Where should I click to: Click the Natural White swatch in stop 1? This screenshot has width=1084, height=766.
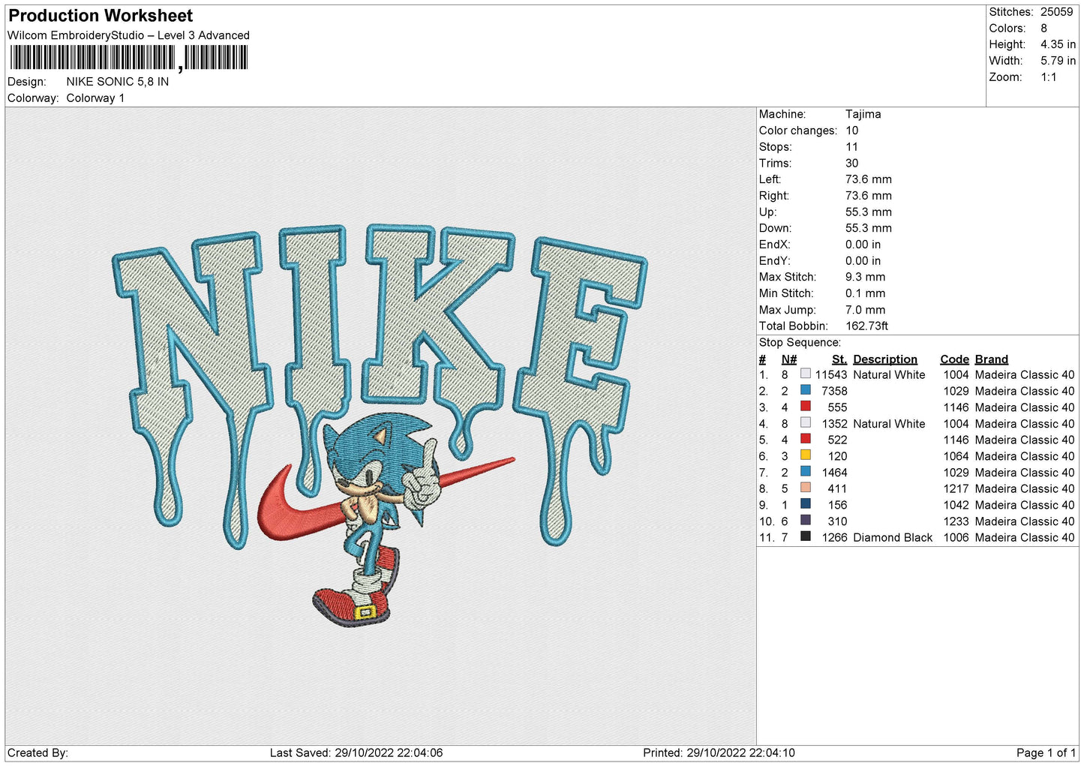click(805, 374)
